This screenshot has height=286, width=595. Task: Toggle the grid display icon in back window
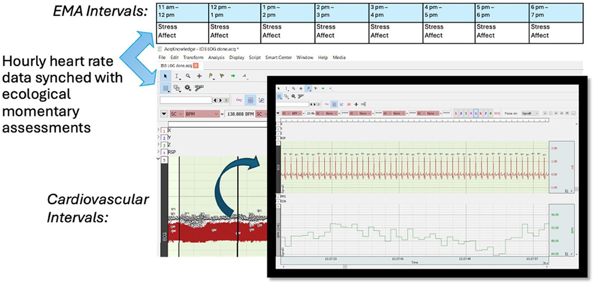[x=166, y=88]
